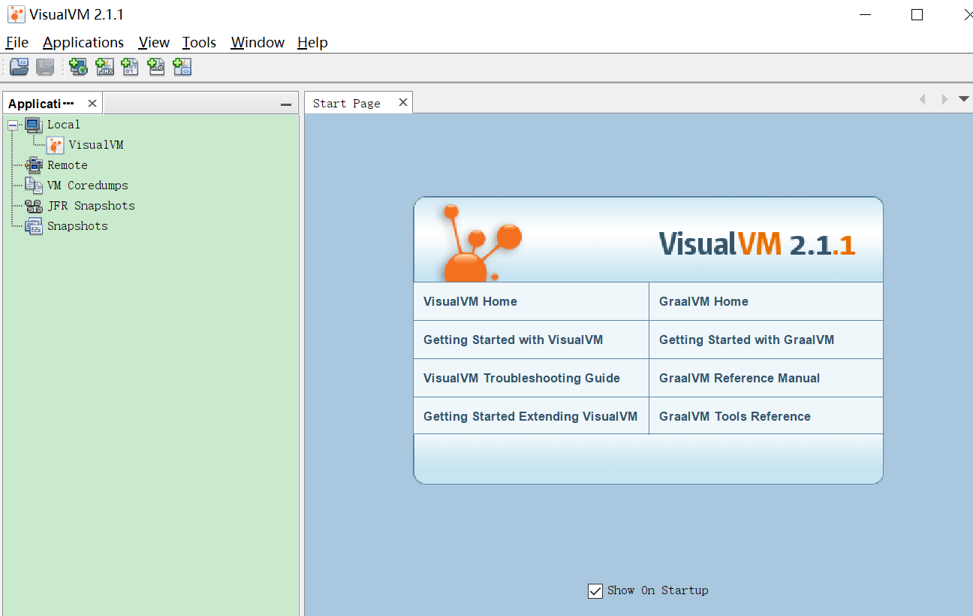Open the Window menu
This screenshot has height=616, width=973.
click(x=258, y=42)
